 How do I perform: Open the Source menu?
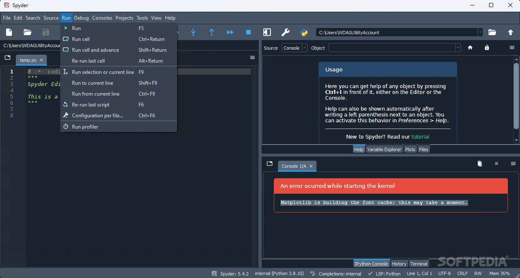[51, 18]
